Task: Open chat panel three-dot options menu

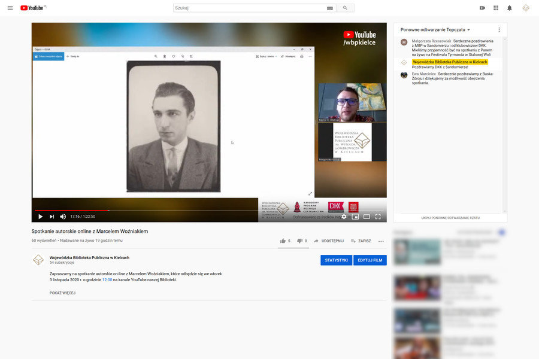Action: 499,29
